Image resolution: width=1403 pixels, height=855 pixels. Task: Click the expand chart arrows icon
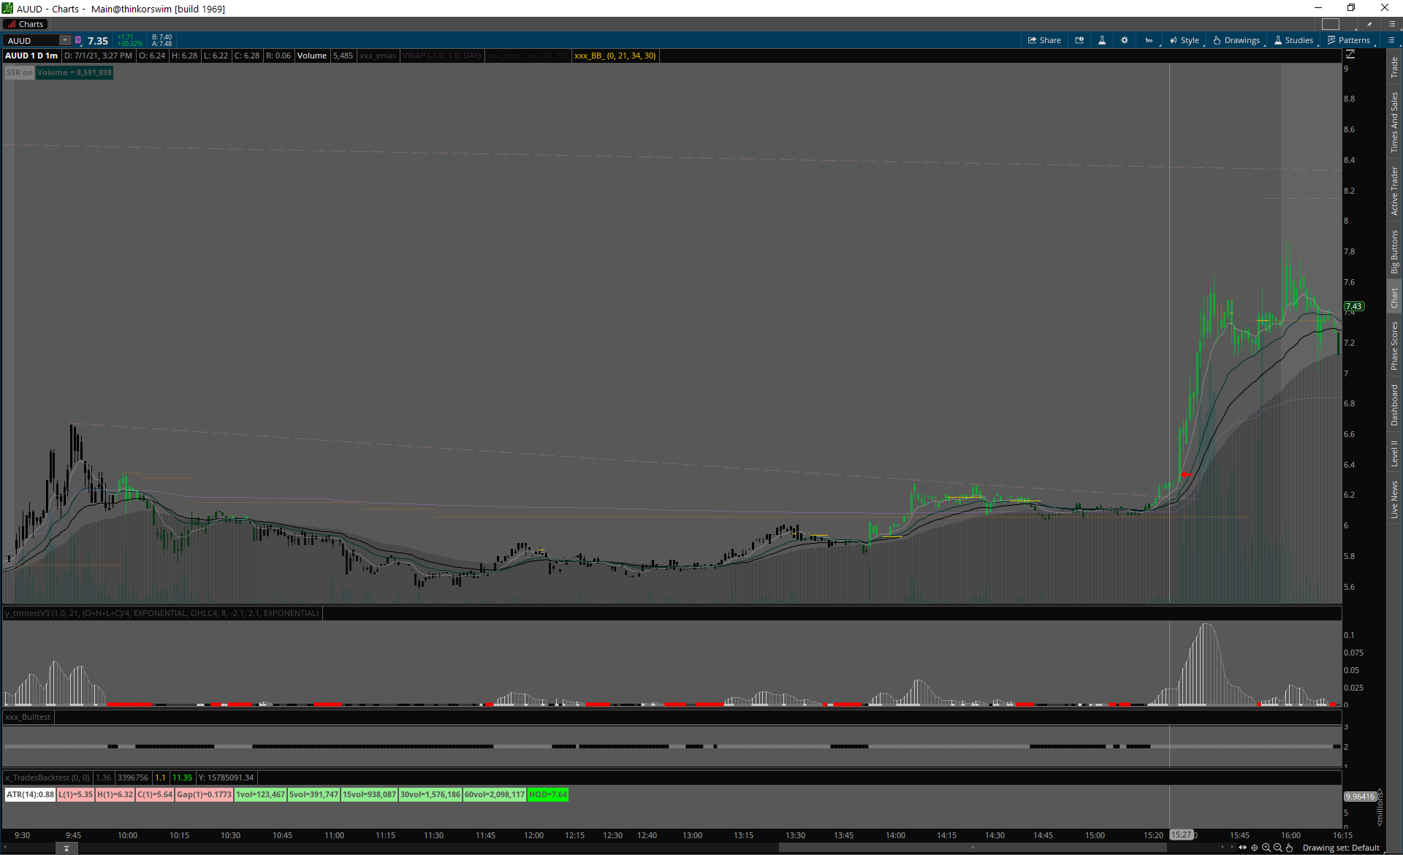1242,848
